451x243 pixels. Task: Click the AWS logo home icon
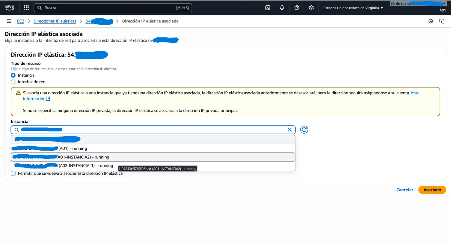(10, 7)
